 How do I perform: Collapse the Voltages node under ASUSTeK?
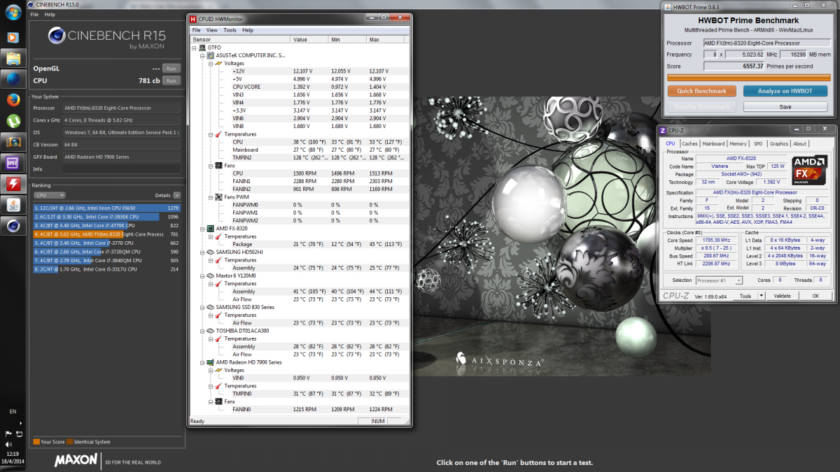tap(210, 63)
